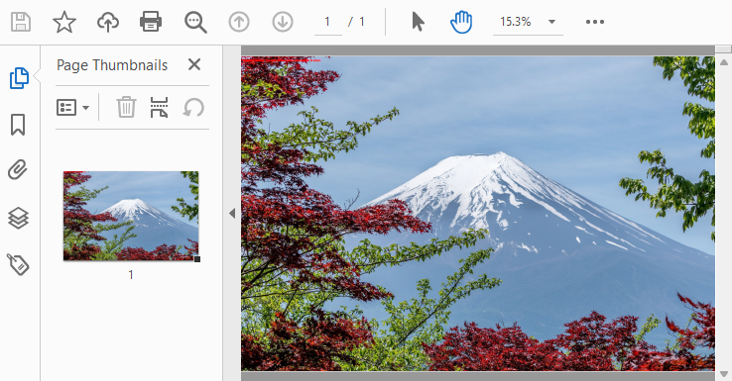Image resolution: width=732 pixels, height=381 pixels.
Task: Click the insert page break icon
Action: tap(159, 107)
